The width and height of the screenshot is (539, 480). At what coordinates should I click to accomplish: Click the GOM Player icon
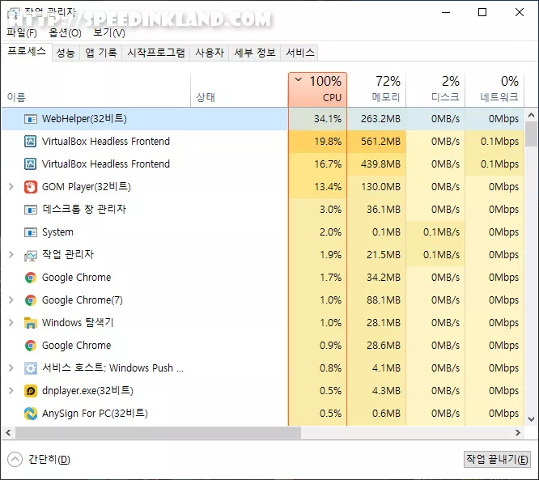click(x=31, y=187)
